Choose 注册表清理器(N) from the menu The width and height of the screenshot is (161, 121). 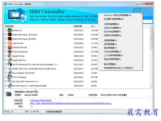click(x=120, y=24)
